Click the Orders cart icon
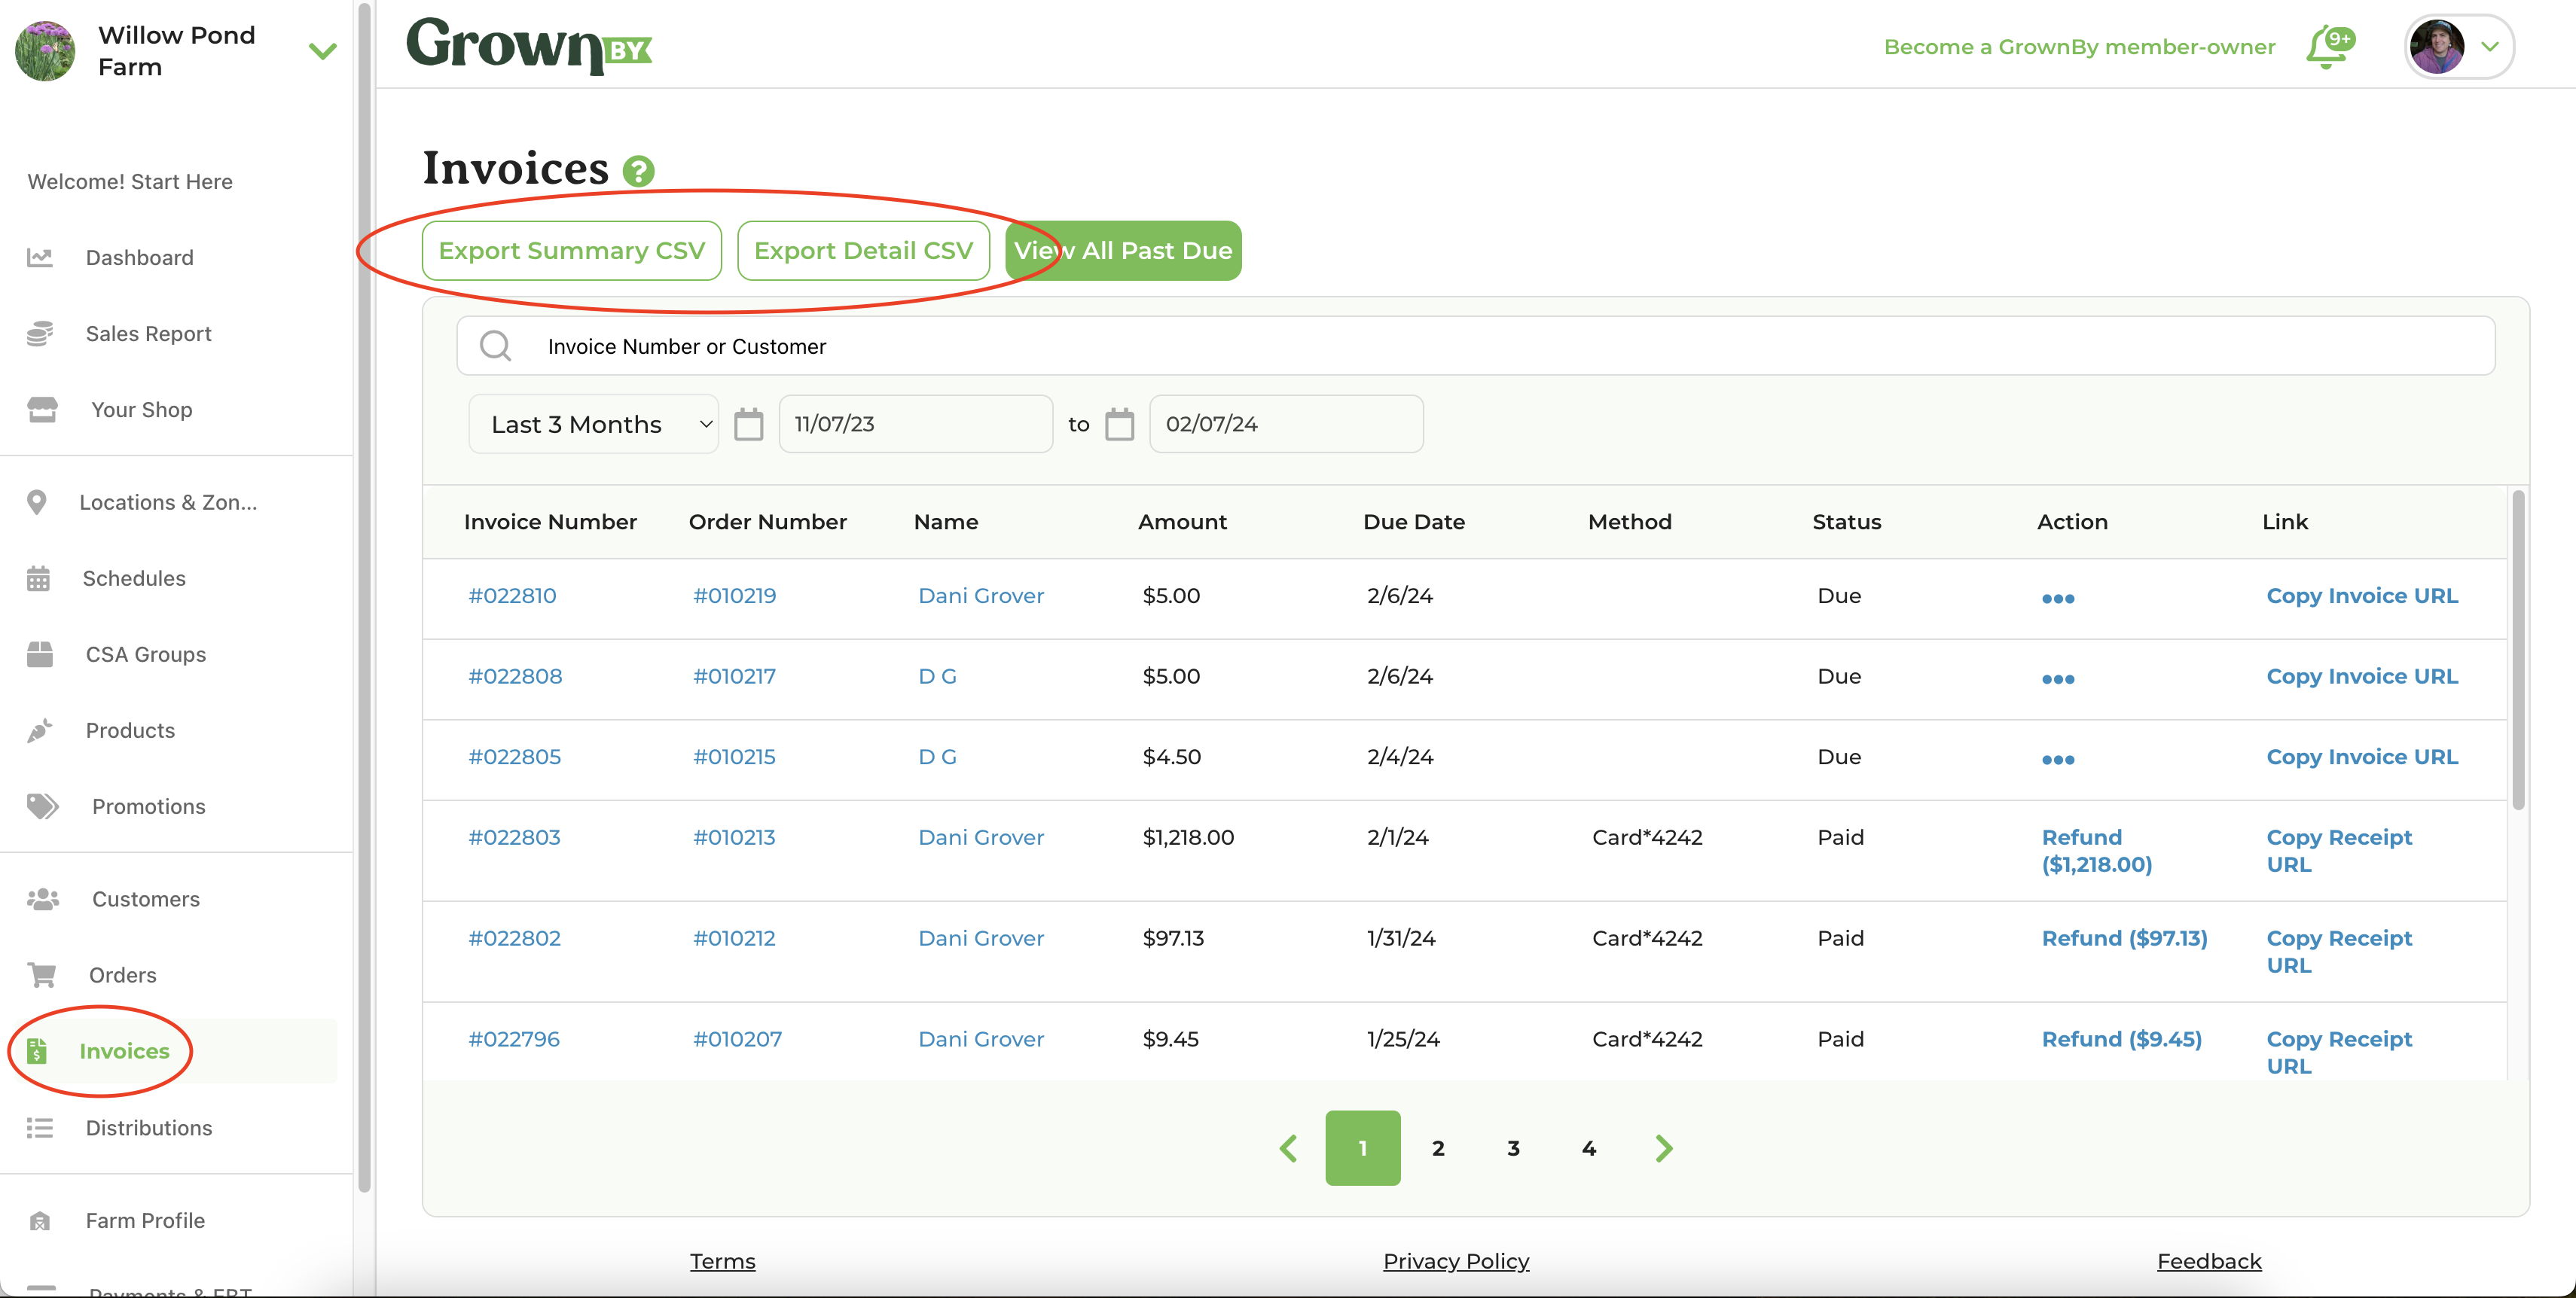The height and width of the screenshot is (1298, 2576). [42, 974]
